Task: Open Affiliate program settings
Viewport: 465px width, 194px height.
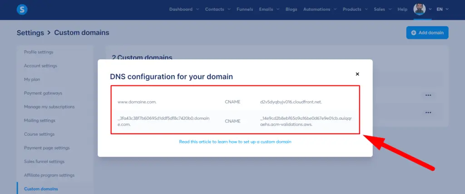Action: tap(49, 175)
